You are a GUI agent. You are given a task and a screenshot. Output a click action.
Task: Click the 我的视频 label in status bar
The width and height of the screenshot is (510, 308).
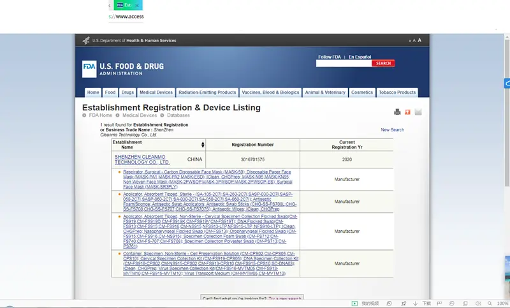(370, 304)
